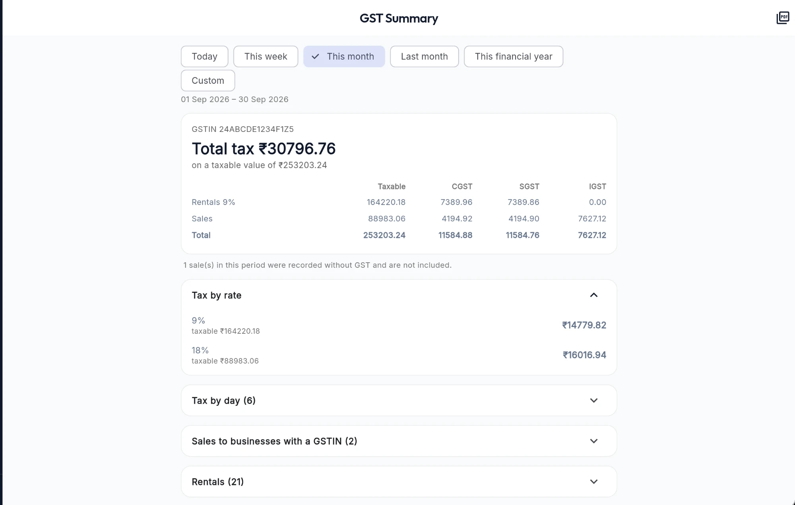This screenshot has height=505, width=795.
Task: Click the Total SGST value 11584.76
Action: tap(522, 235)
